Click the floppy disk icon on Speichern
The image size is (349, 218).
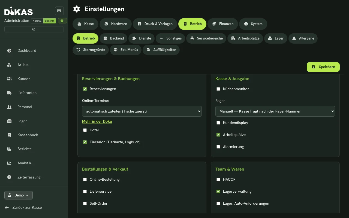(314, 67)
